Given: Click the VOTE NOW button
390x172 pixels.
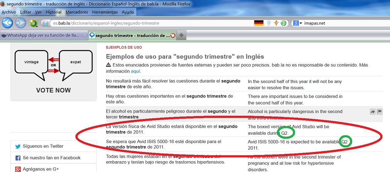Looking at the screenshot, I should (x=53, y=90).
